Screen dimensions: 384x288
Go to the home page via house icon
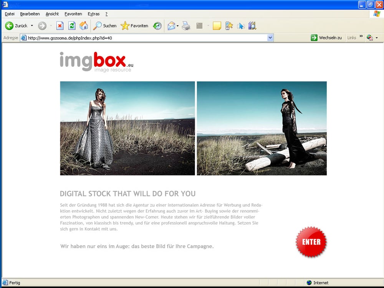84,26
